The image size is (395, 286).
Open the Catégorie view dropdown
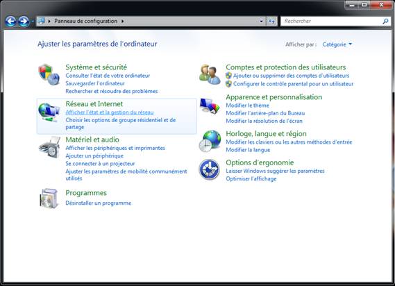click(337, 44)
